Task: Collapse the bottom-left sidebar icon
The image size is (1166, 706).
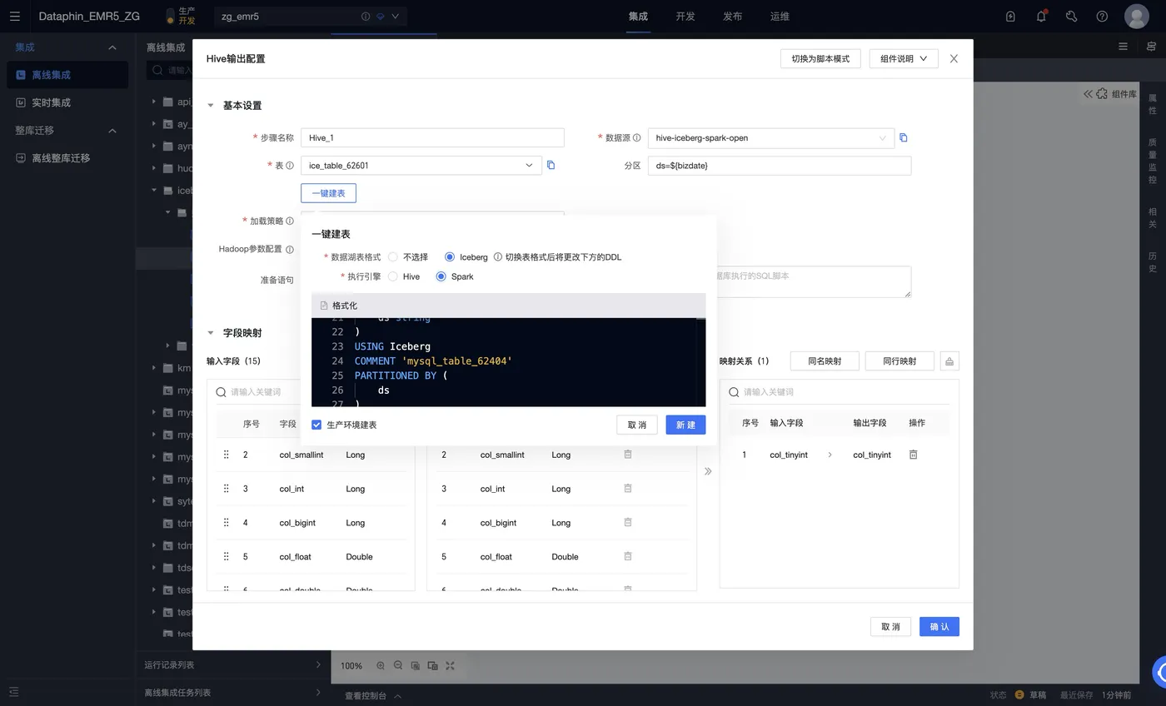Action: click(x=13, y=692)
